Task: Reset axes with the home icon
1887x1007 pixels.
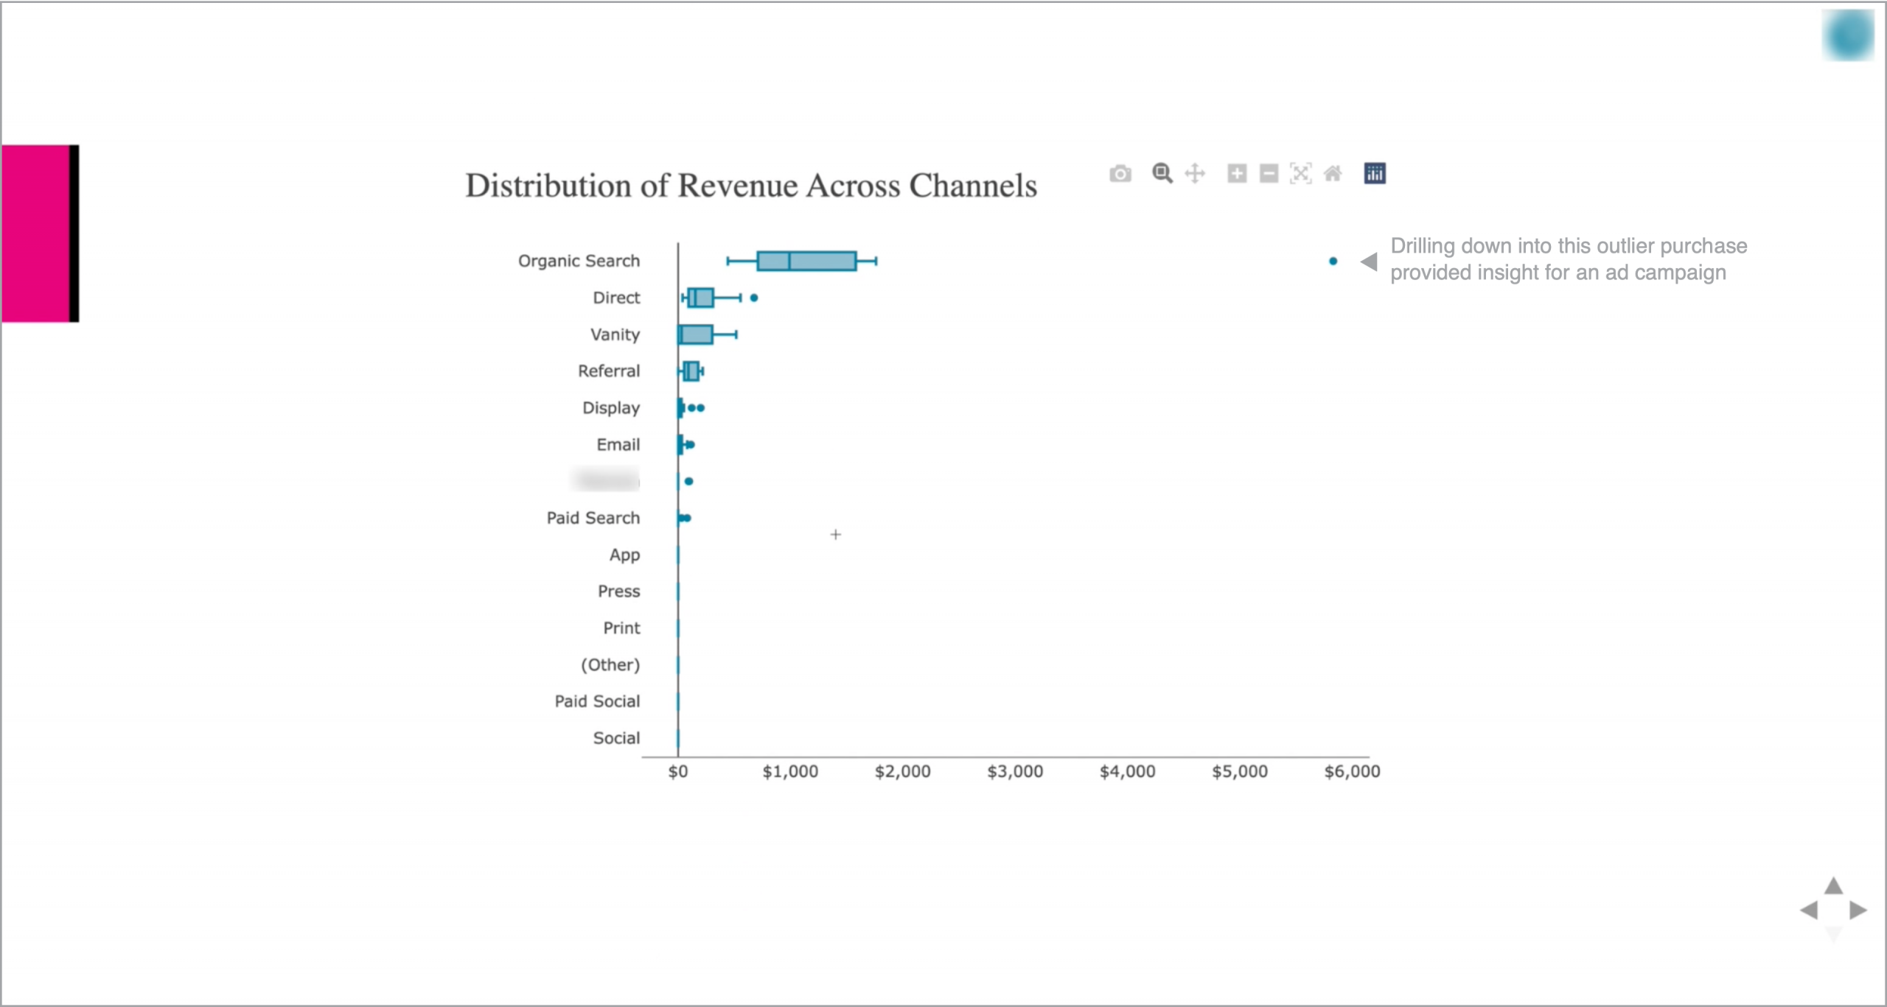Action: [1333, 174]
